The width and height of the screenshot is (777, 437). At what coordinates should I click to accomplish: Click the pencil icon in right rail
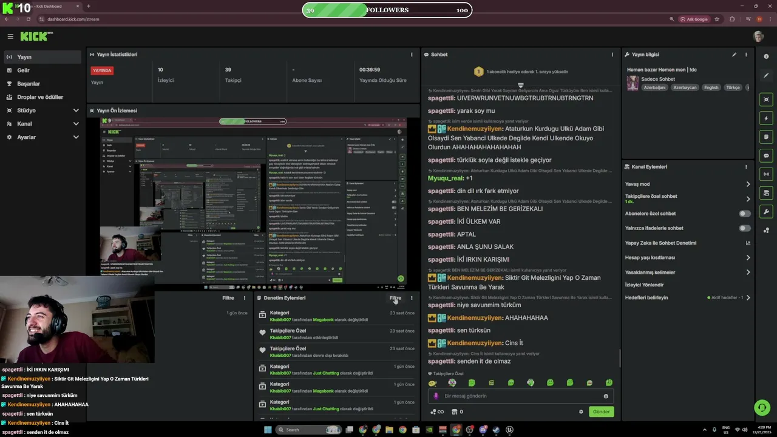click(766, 75)
